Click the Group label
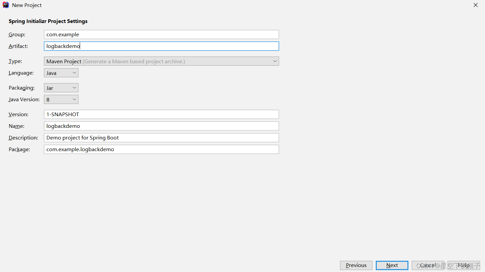 click(x=17, y=35)
